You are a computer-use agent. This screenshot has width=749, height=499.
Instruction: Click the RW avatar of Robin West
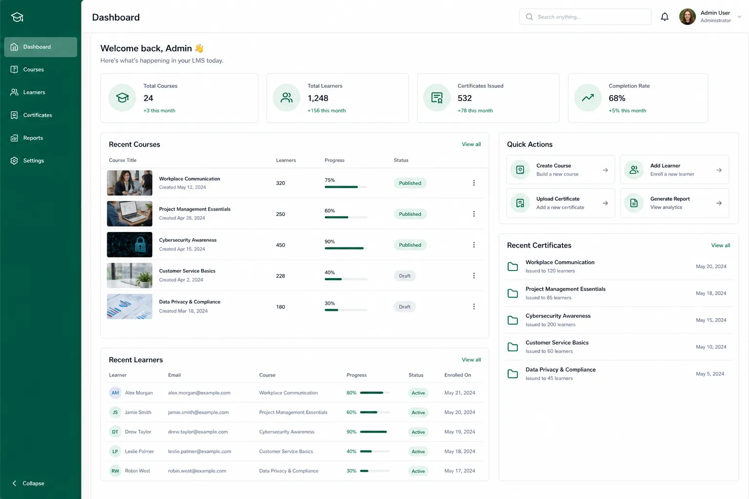(x=115, y=471)
